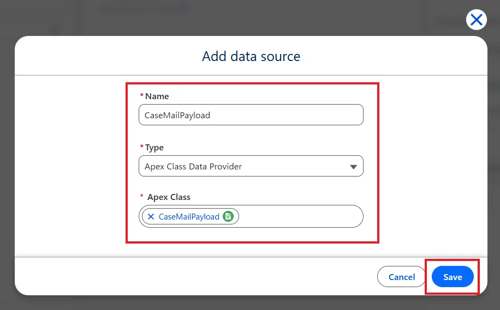This screenshot has width=500, height=310.
Task: Click the CaseMailPayload pill text
Action: [x=189, y=217]
